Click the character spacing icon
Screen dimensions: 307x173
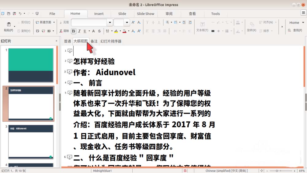(x=107, y=31)
